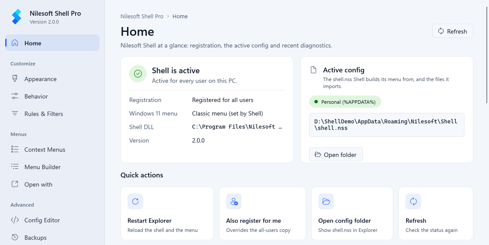Screen dimensions: 489x245
Task: Click Nilesoft Shell Pro breadcrumb link
Action: (142, 16)
